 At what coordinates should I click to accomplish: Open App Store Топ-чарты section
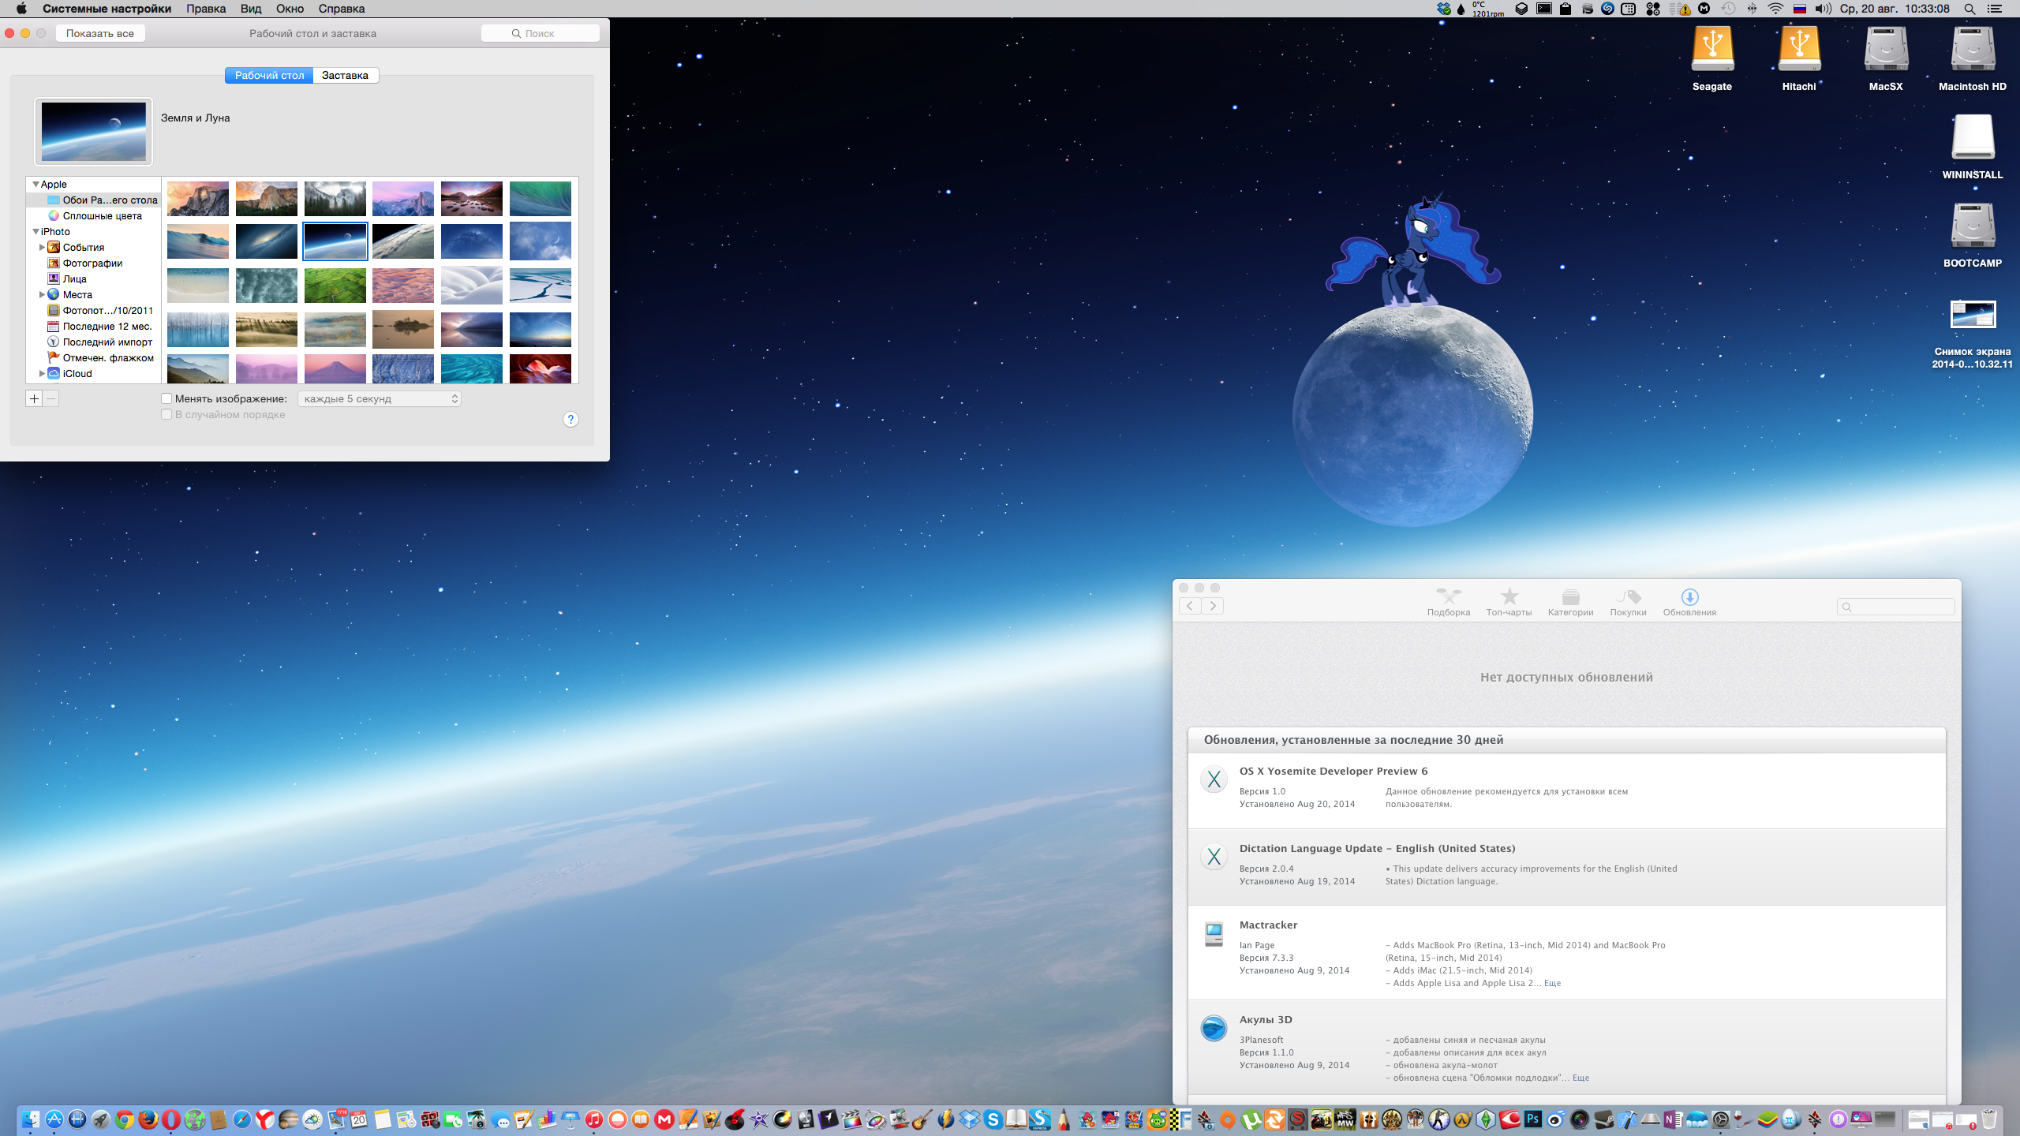point(1509,601)
